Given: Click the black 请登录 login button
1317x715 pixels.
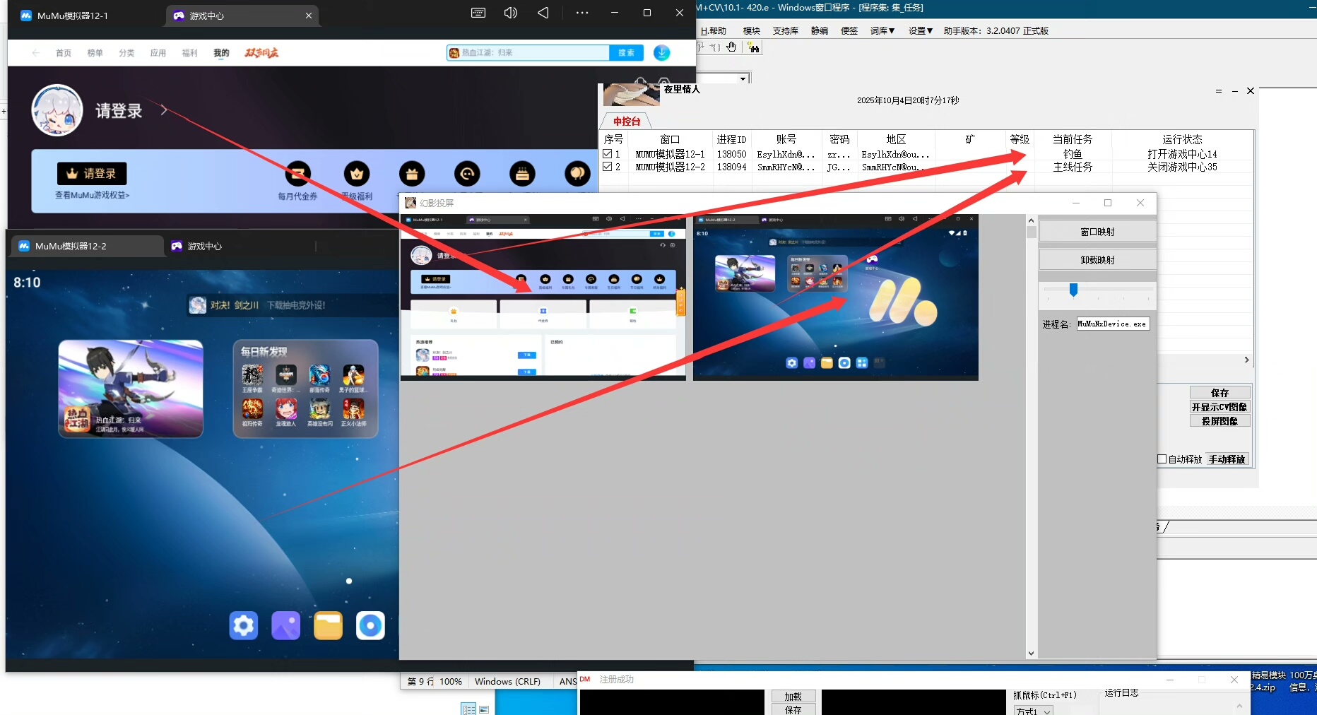Looking at the screenshot, I should click(92, 174).
